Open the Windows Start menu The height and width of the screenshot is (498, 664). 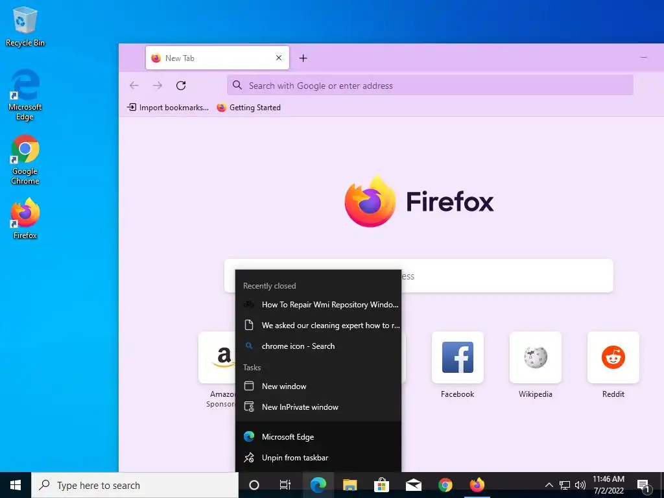[16, 485]
